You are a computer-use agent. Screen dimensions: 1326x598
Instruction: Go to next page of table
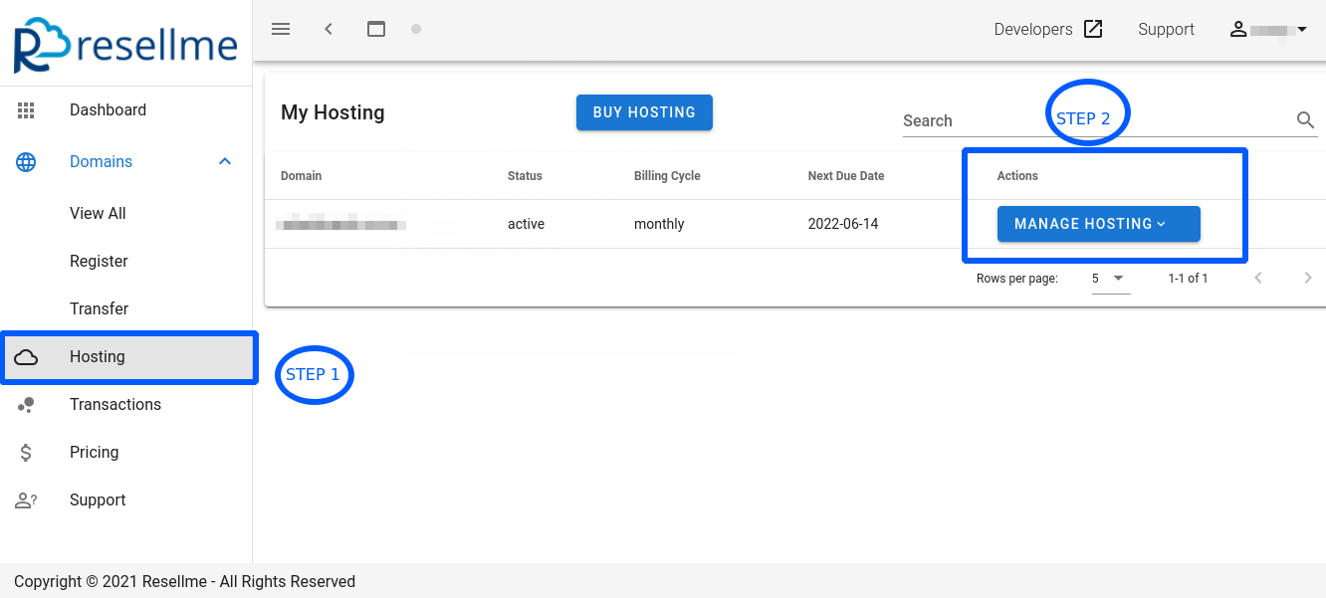point(1308,278)
